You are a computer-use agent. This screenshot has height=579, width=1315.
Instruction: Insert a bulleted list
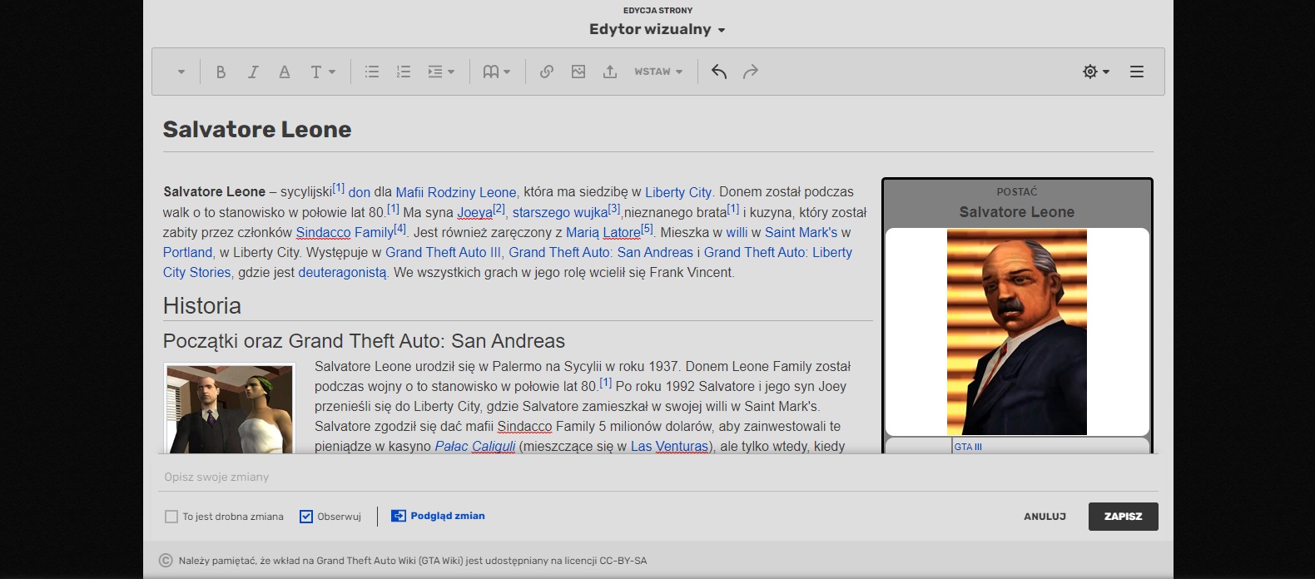tap(372, 72)
